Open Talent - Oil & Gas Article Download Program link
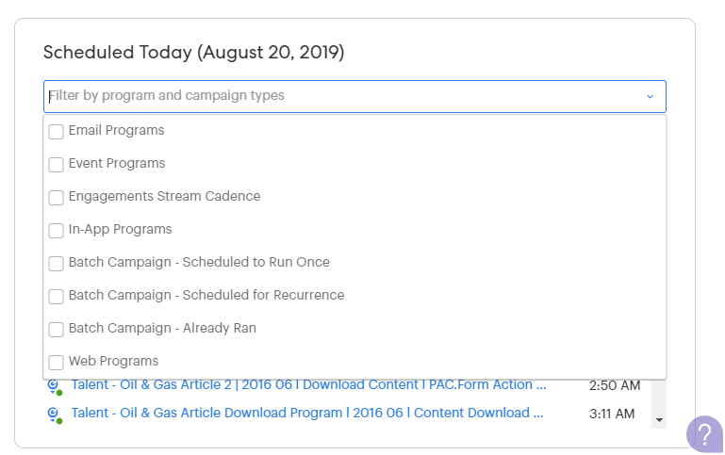Screen dimensions: 725x455 coord(307,413)
